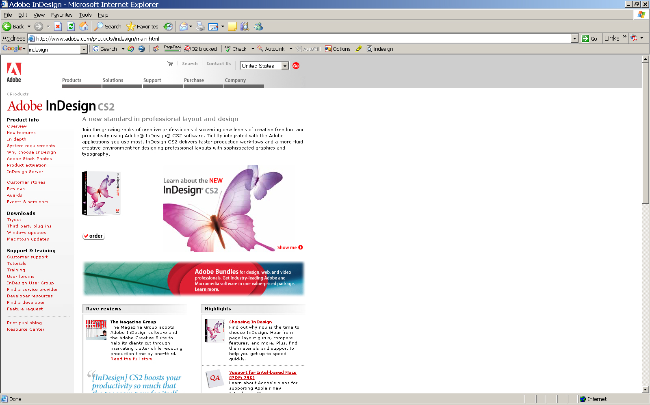
Task: Expand the AutoLink dropdown arrow
Action: point(291,49)
